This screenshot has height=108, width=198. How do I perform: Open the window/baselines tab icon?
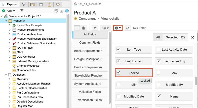(x=41, y=5)
